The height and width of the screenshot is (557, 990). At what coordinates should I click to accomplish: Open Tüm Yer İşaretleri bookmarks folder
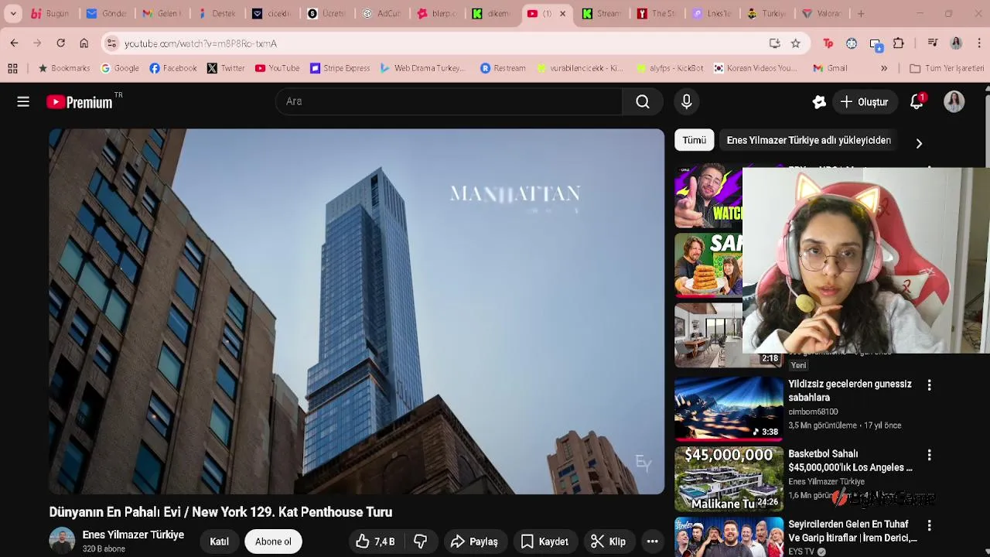pos(947,68)
